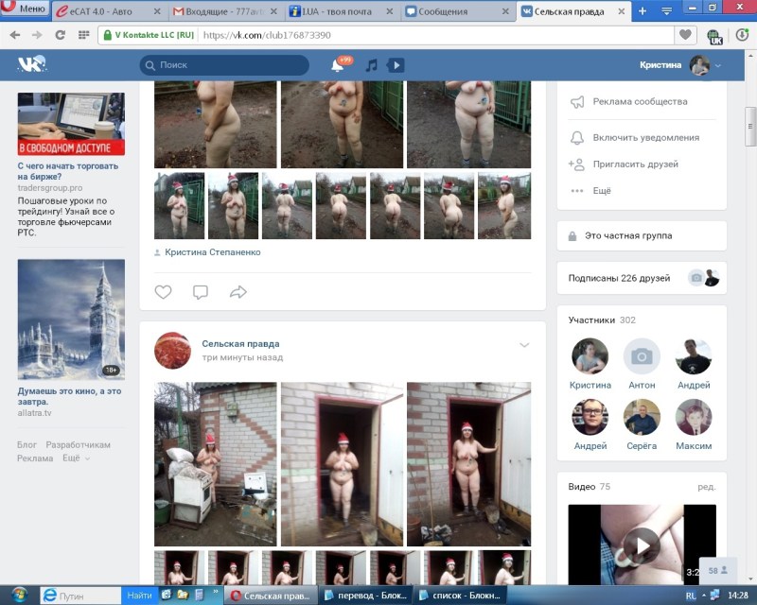Click 'Пригласить друзей' link
This screenshot has height=605, width=757.
point(635,164)
